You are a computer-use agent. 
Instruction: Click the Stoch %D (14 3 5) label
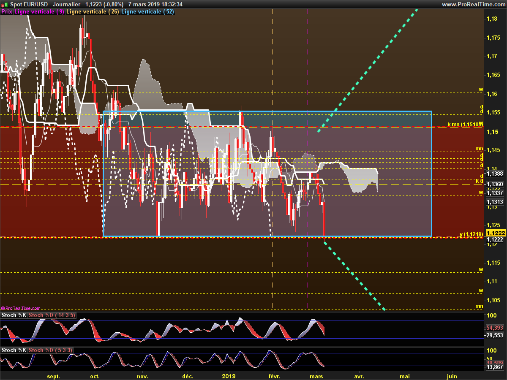click(52, 315)
